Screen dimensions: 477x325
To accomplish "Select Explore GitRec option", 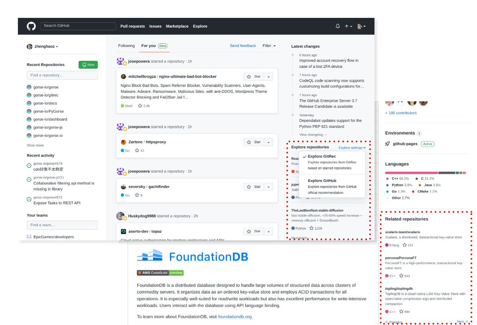I will (x=332, y=162).
